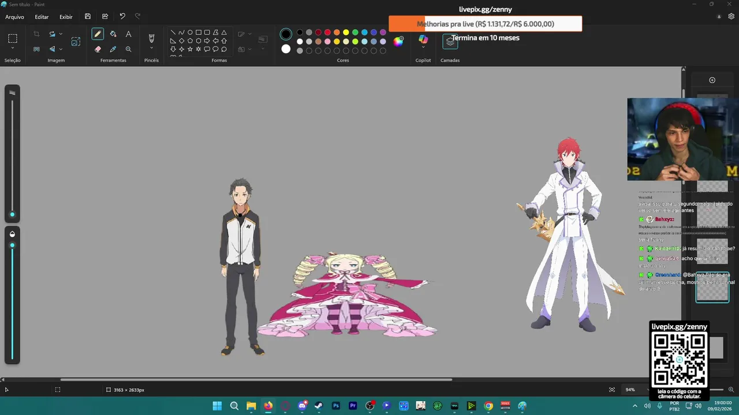739x415 pixels.
Task: Pick the purple color swatch
Action: pos(383,32)
